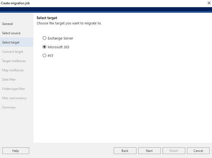Go to Folder type filter step
This screenshot has width=212, height=158.
pyautogui.click(x=14, y=89)
